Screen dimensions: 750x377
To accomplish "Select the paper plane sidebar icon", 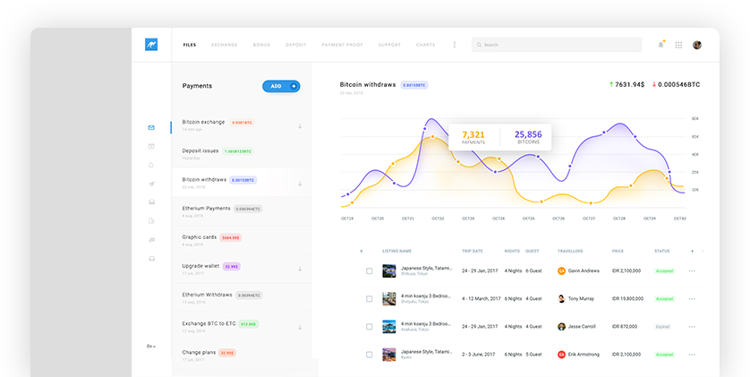I will (x=151, y=184).
